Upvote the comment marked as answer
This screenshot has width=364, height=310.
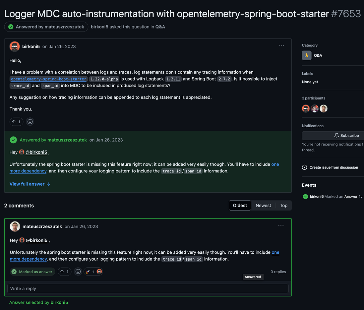(65, 272)
